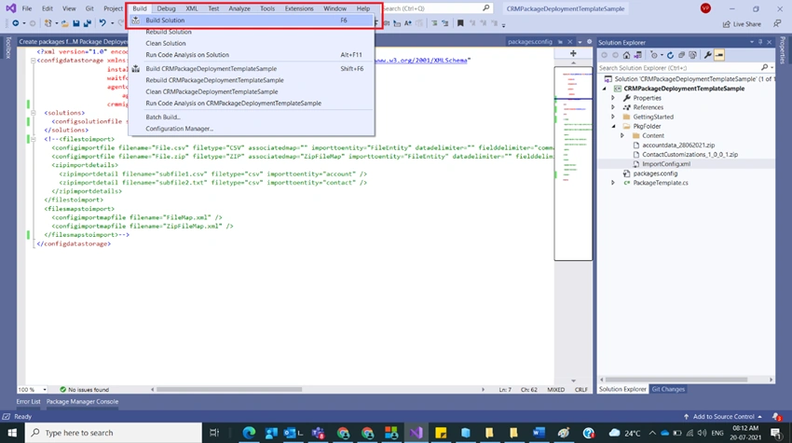Click Add to Source Control
The image size is (792, 443).
(723, 417)
